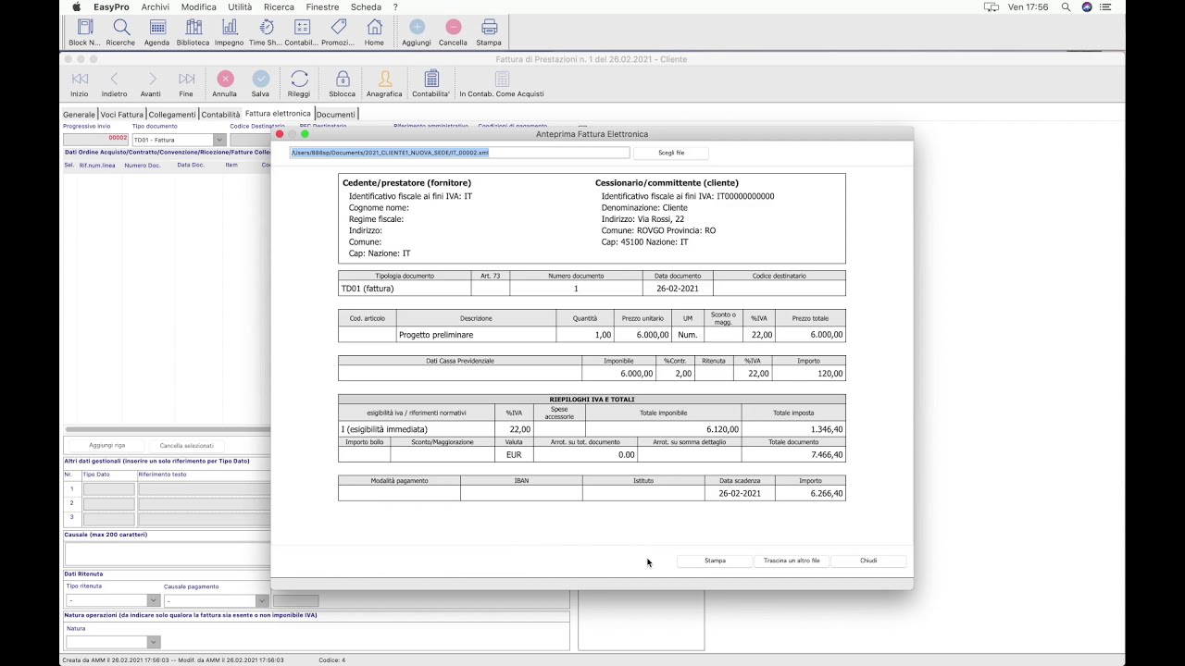
Task: Click the Siri icon in menu bar
Action: click(1087, 6)
